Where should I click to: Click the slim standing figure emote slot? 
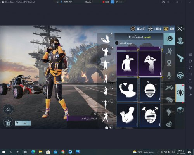106,78
